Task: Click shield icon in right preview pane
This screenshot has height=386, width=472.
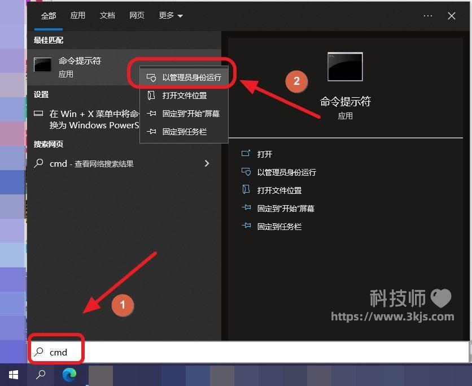Action: [x=246, y=172]
